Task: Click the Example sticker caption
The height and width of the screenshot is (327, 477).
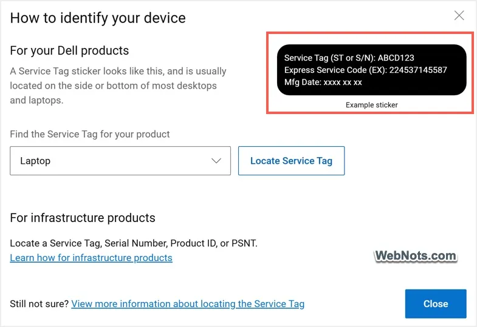Action: [371, 105]
